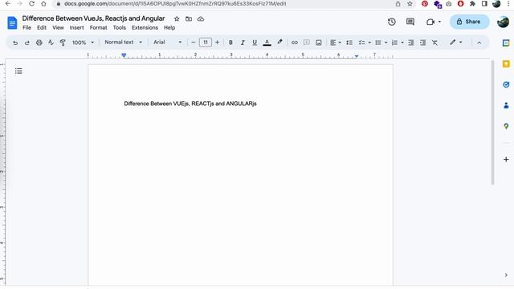Move the document using the folder icon

(189, 19)
